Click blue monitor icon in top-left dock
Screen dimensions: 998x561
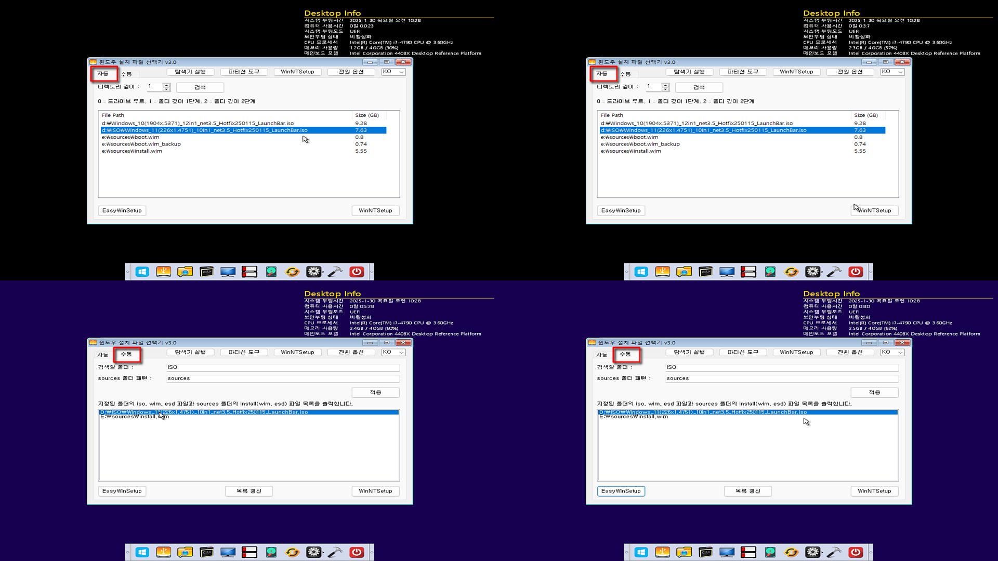coord(228,272)
